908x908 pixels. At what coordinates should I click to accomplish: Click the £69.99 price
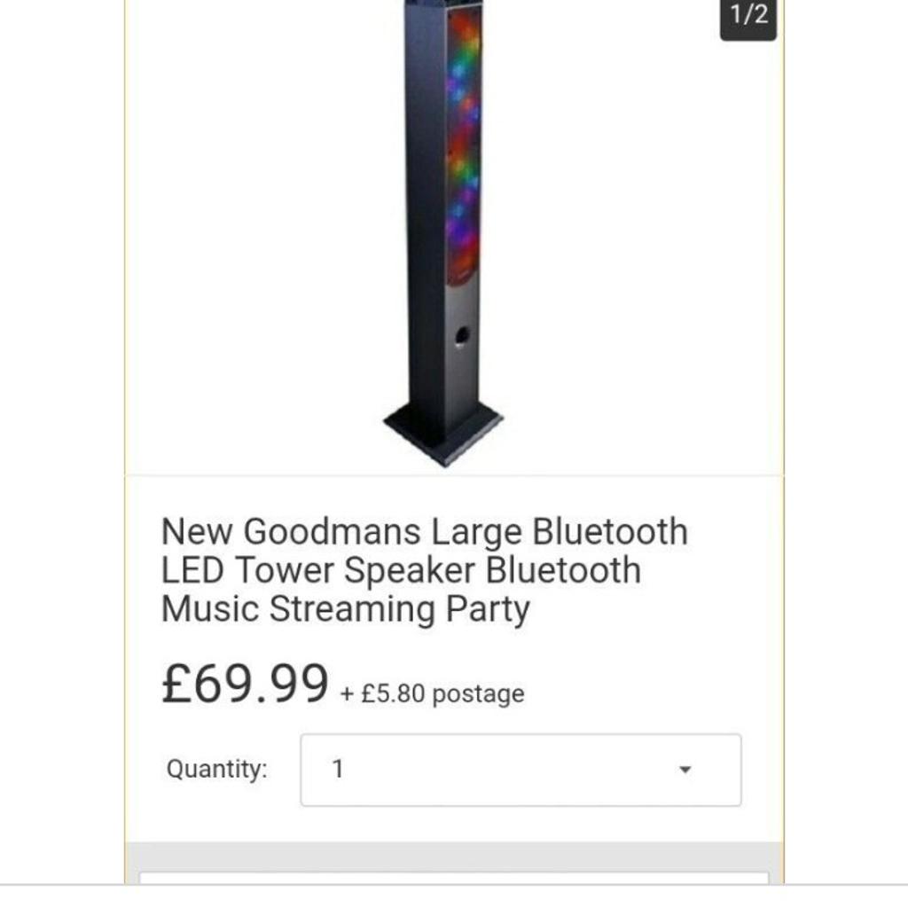(x=245, y=684)
